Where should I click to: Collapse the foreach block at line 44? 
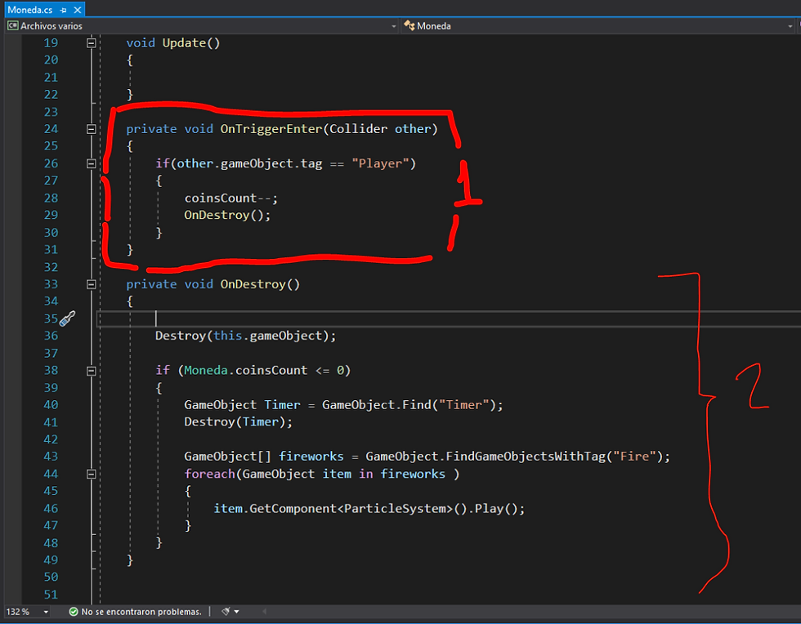[x=91, y=475]
